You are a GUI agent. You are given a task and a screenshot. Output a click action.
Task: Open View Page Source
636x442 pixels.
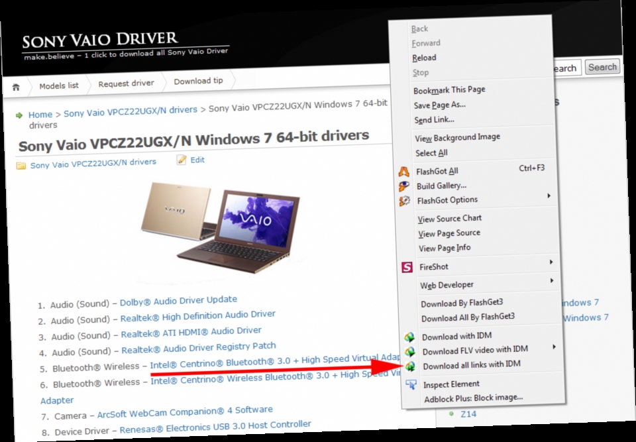(449, 233)
